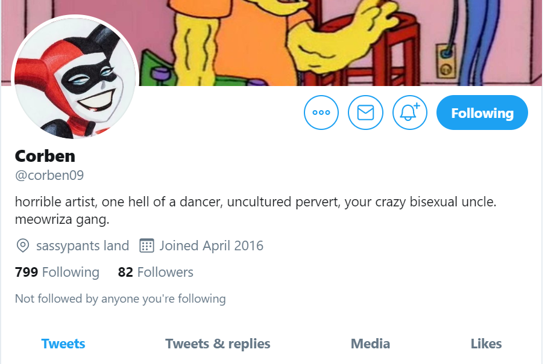Click the sassypants land location text
The image size is (548, 364).
coord(83,246)
